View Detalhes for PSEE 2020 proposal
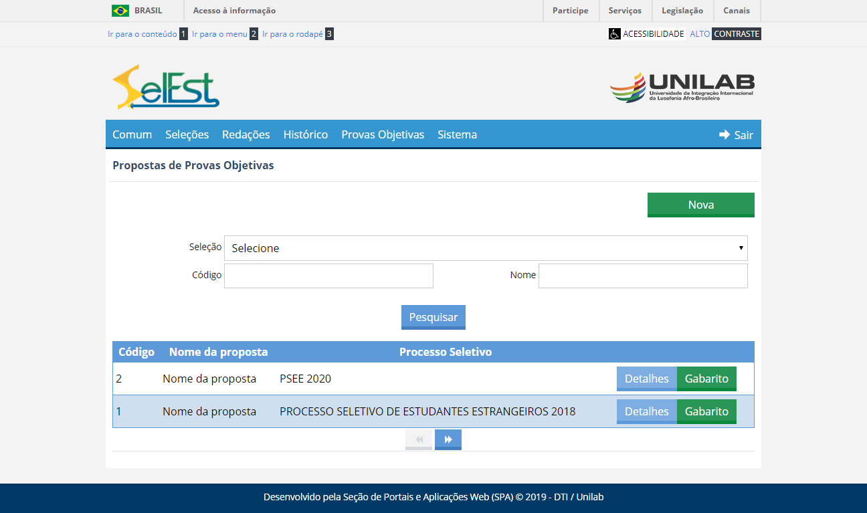 pyautogui.click(x=646, y=379)
